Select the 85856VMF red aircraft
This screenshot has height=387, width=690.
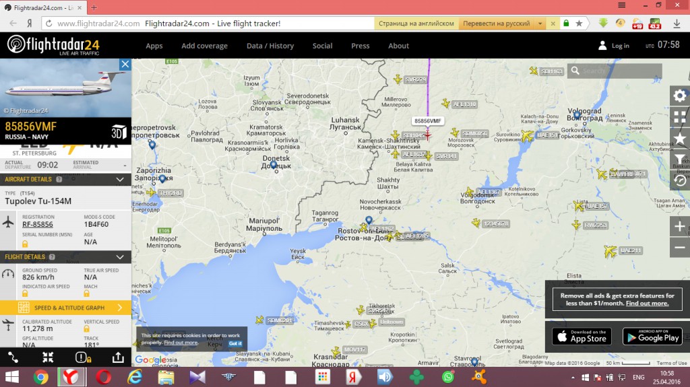(x=427, y=135)
